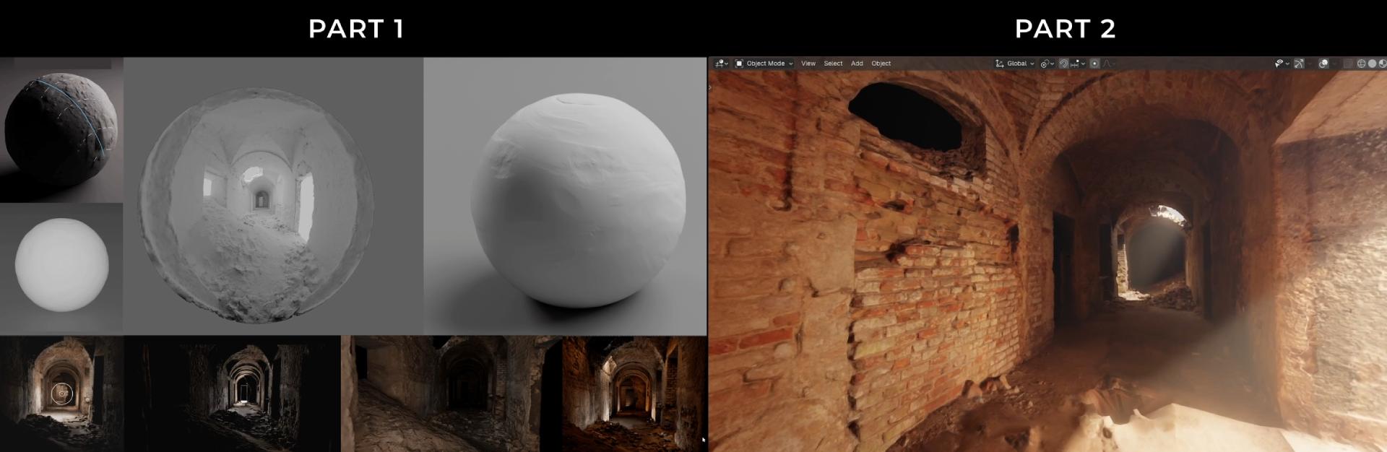
Task: Expand dropdown arrow beside visibility eye icon
Action: coord(1287,64)
